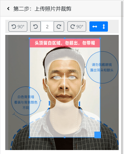Click large bottom-right crop resize handle
124x154 pixels.
click(x=98, y=135)
